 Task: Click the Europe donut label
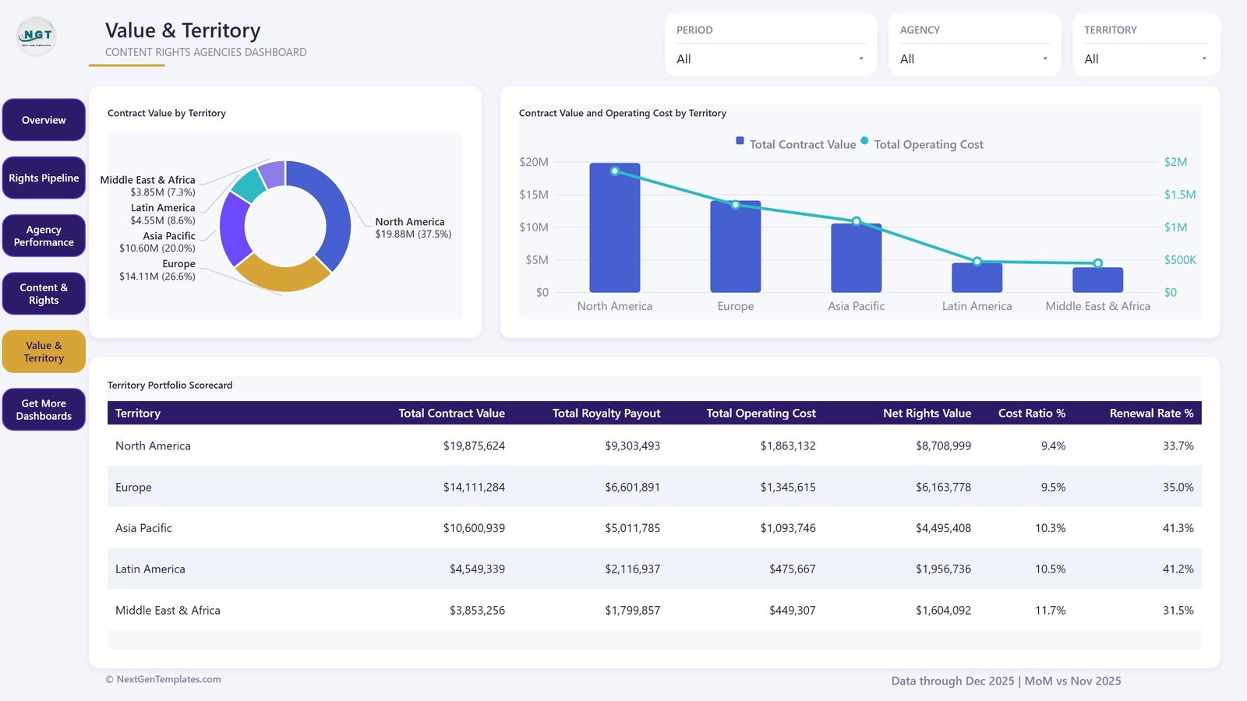point(157,269)
